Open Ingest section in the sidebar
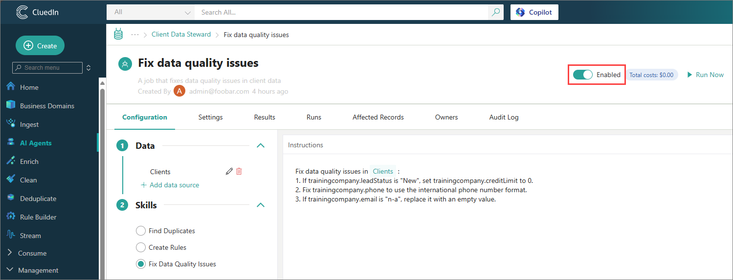 pos(29,124)
